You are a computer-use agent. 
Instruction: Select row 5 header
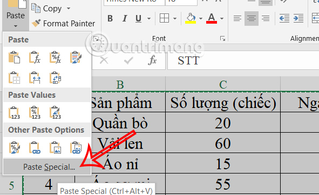[11, 185]
